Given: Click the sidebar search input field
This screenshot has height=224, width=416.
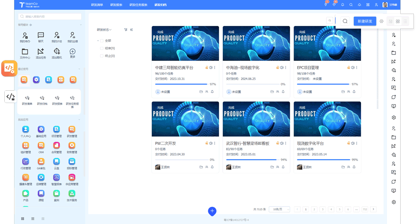Looking at the screenshot, I should coord(50,17).
